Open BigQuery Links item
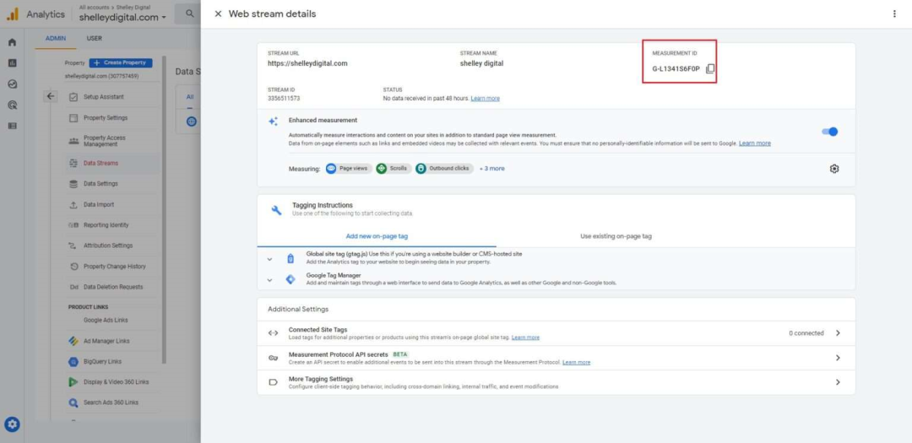The image size is (912, 443). click(102, 362)
